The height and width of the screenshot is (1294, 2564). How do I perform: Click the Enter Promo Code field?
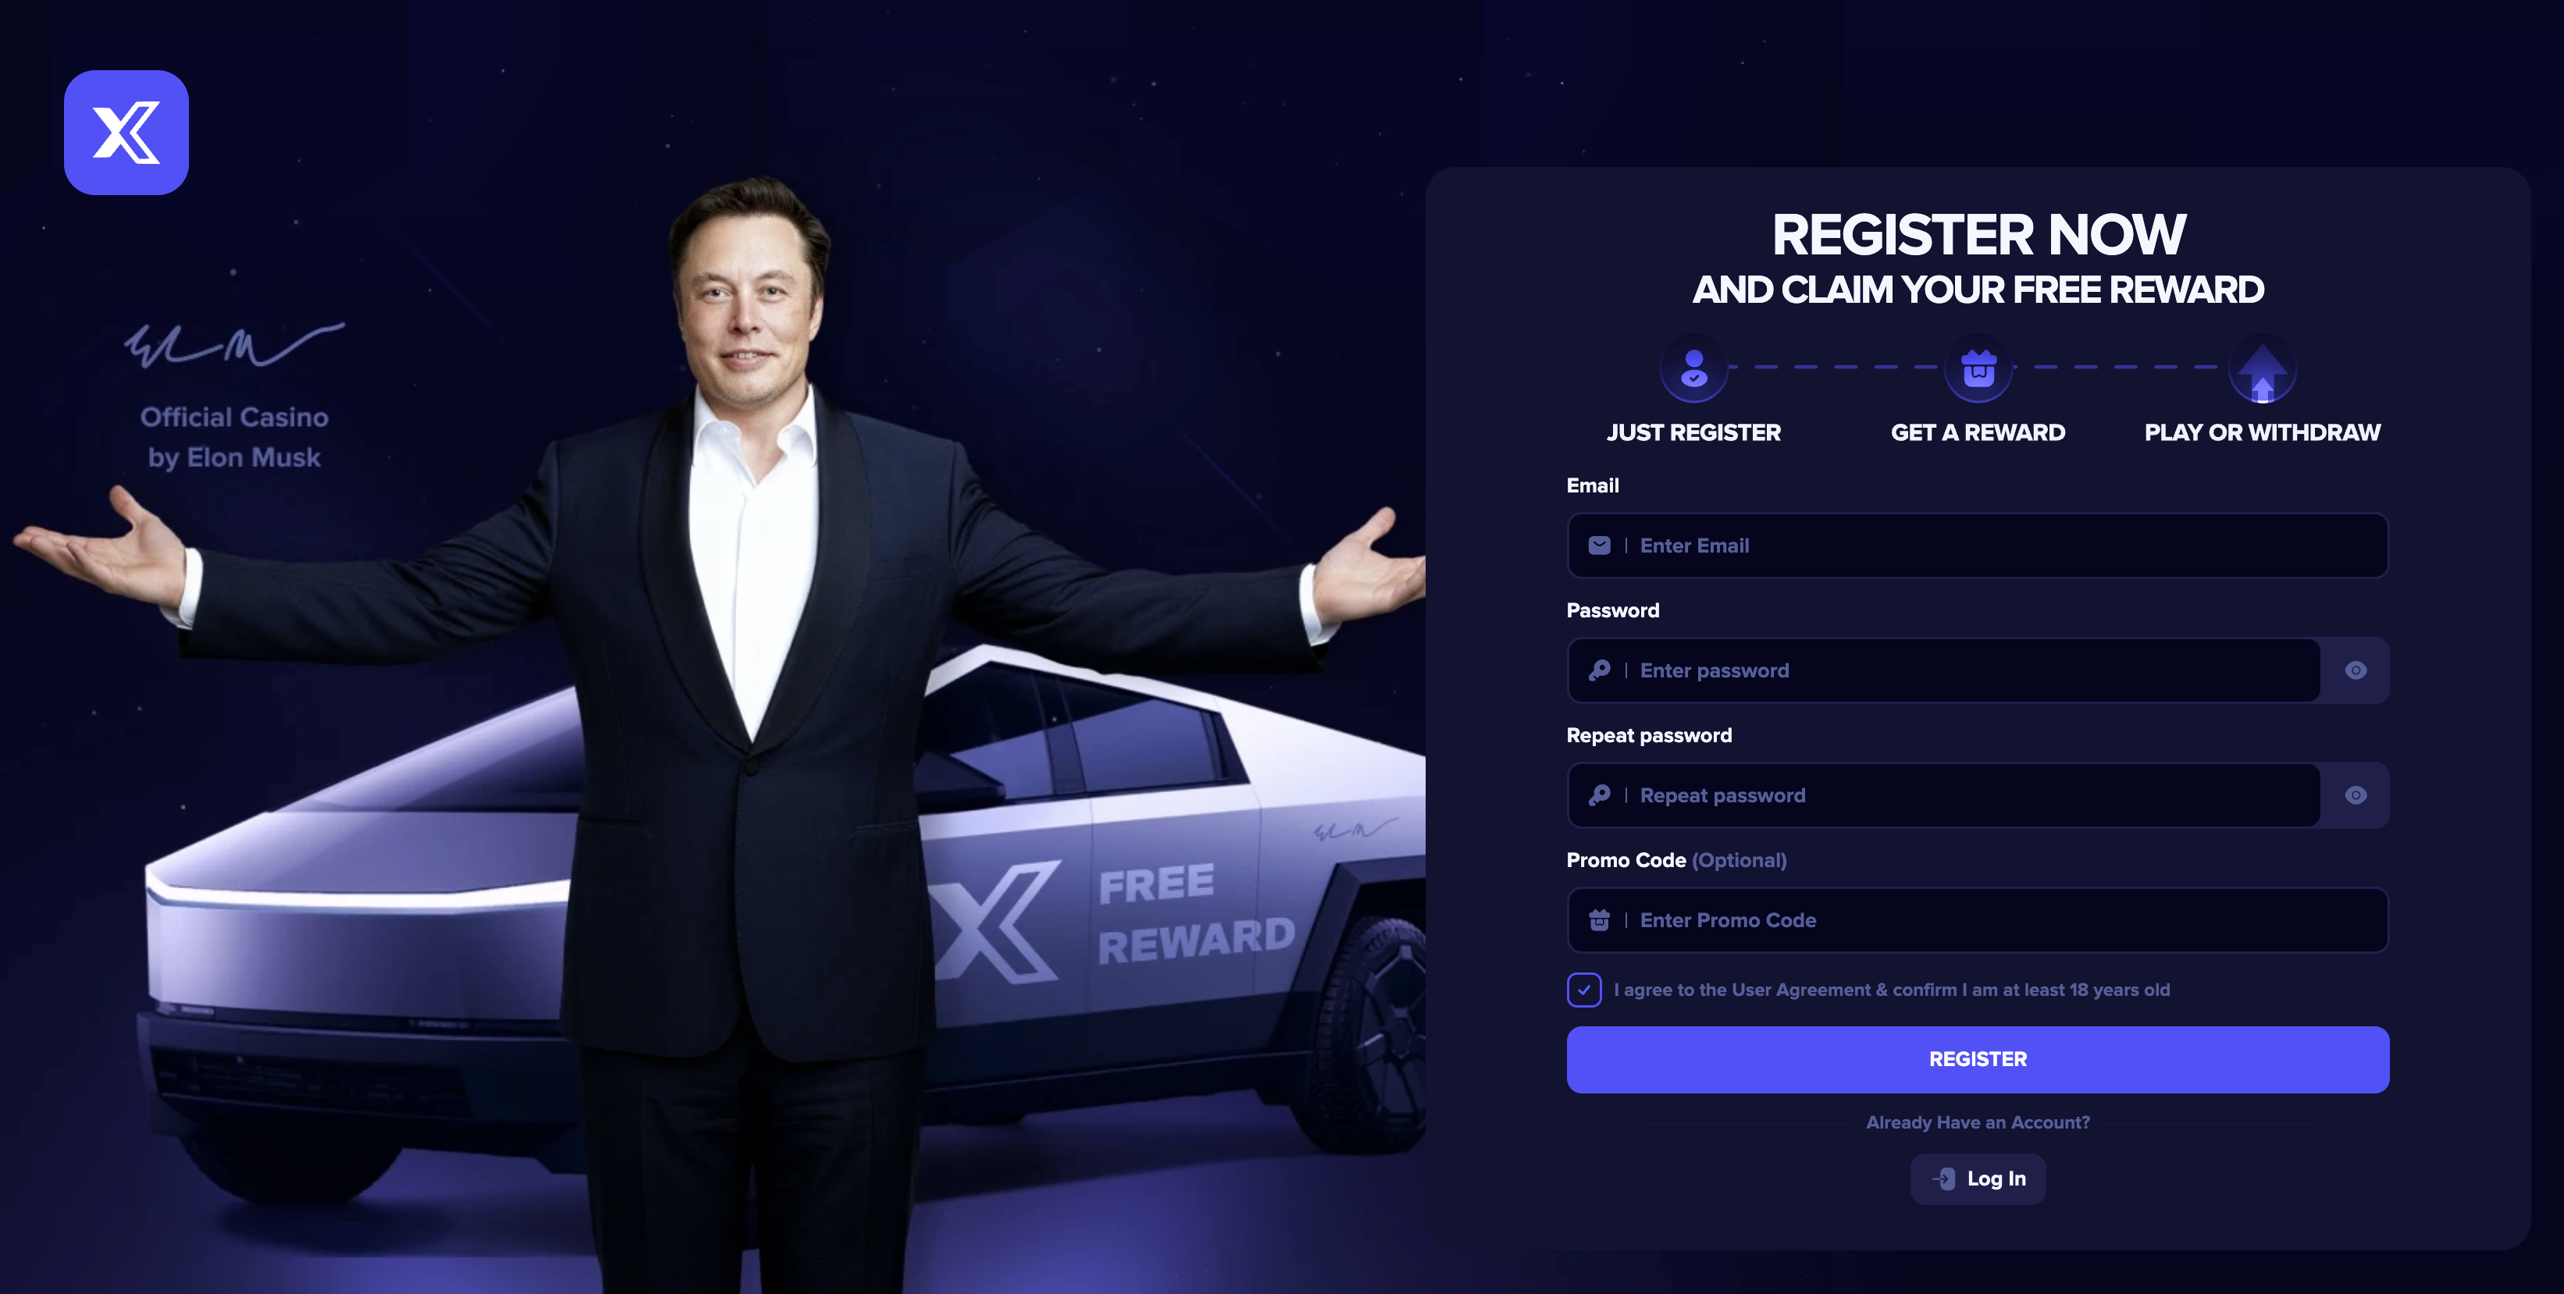(1978, 920)
